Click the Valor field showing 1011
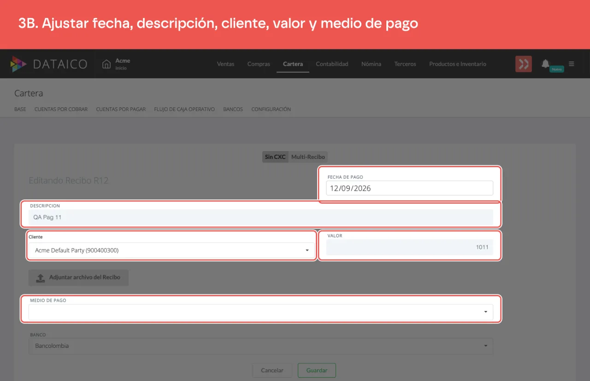This screenshot has width=590, height=381. coord(409,247)
